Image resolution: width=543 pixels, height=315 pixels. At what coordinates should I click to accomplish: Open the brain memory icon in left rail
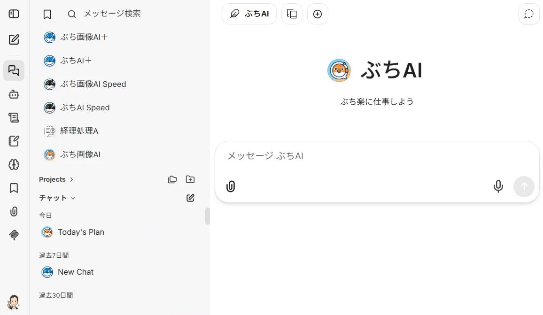[x=14, y=165]
